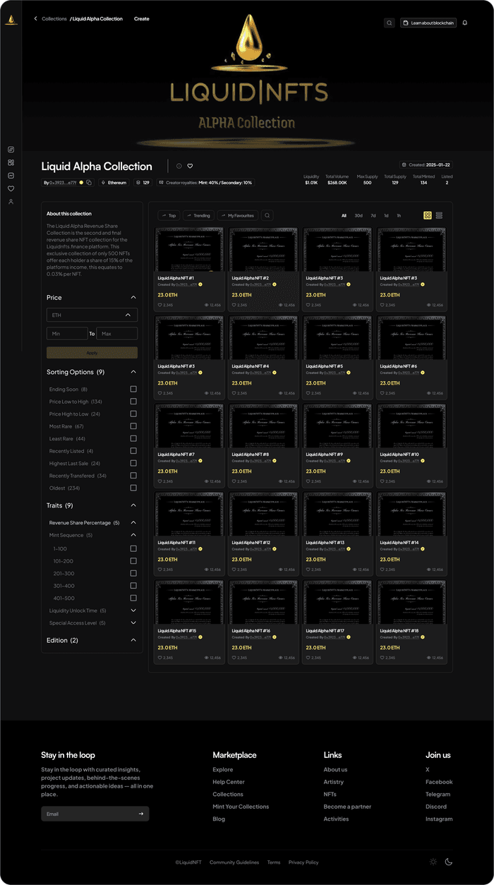Viewport: 494px width, 885px height.
Task: Click the info icon beside collection title
Action: (x=179, y=167)
